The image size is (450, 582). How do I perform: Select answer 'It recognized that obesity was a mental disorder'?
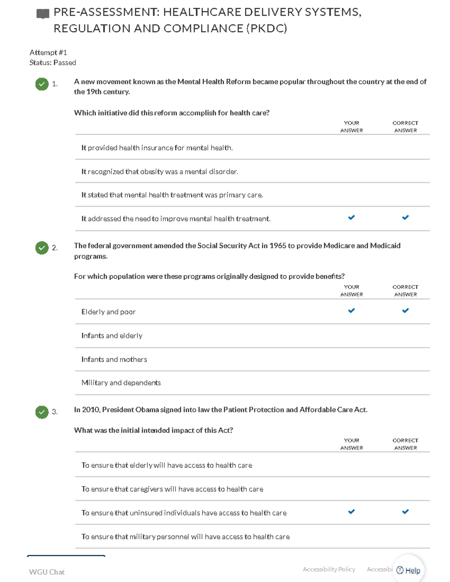click(252, 171)
